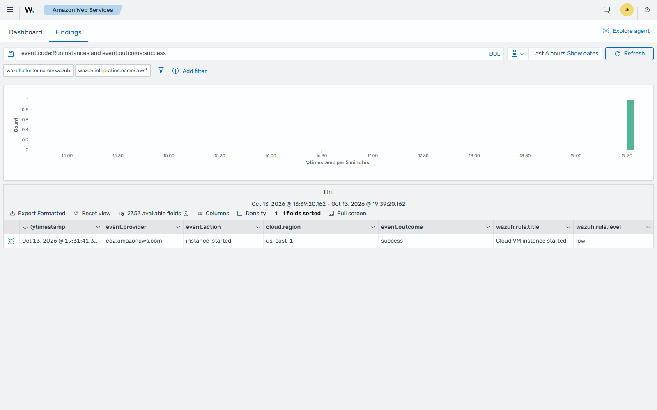This screenshot has height=410, width=657.
Task: Open the newsfeed notification icon
Action: pyautogui.click(x=607, y=10)
